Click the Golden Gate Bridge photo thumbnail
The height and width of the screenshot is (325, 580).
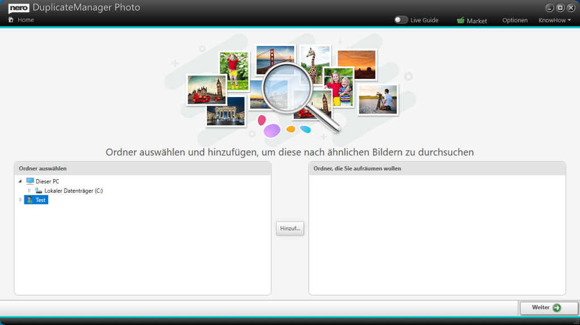276,60
